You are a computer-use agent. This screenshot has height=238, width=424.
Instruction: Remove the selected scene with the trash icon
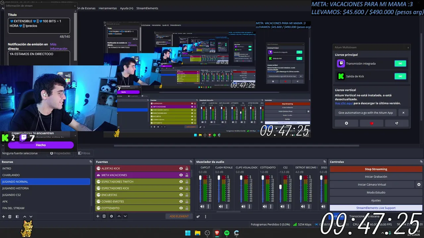pyautogui.click(x=10, y=217)
